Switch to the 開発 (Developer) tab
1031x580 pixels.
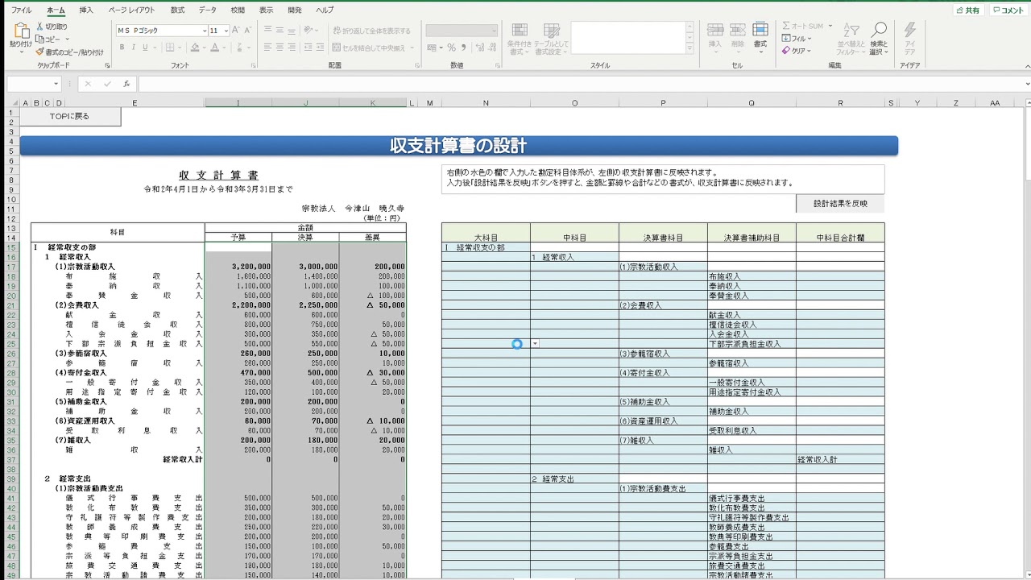295,10
